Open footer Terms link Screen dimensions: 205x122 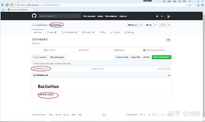tap(51, 115)
